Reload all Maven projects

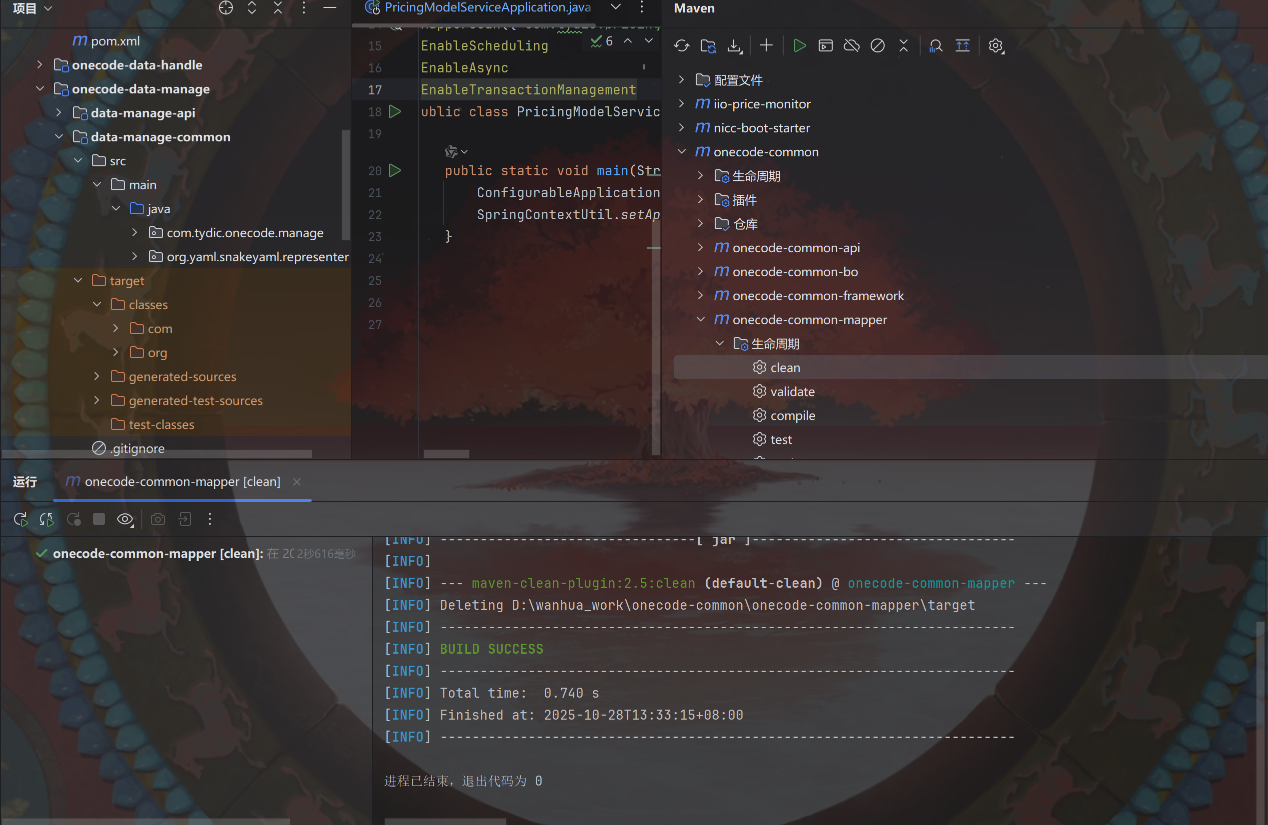[681, 46]
